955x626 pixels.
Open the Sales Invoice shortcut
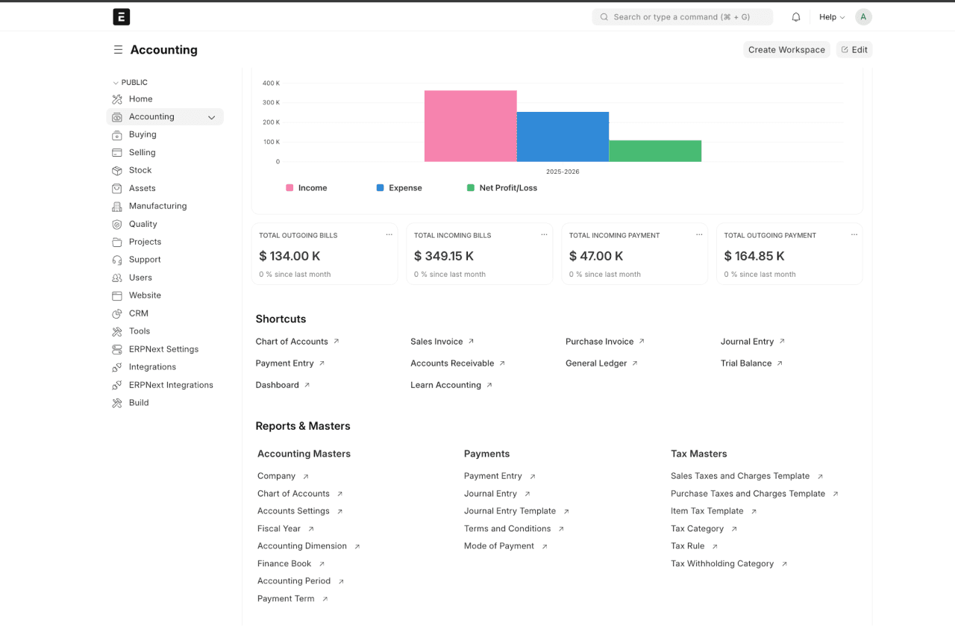pyautogui.click(x=436, y=342)
